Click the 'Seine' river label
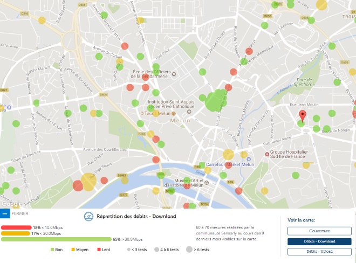The image size is (356, 263). point(201,173)
